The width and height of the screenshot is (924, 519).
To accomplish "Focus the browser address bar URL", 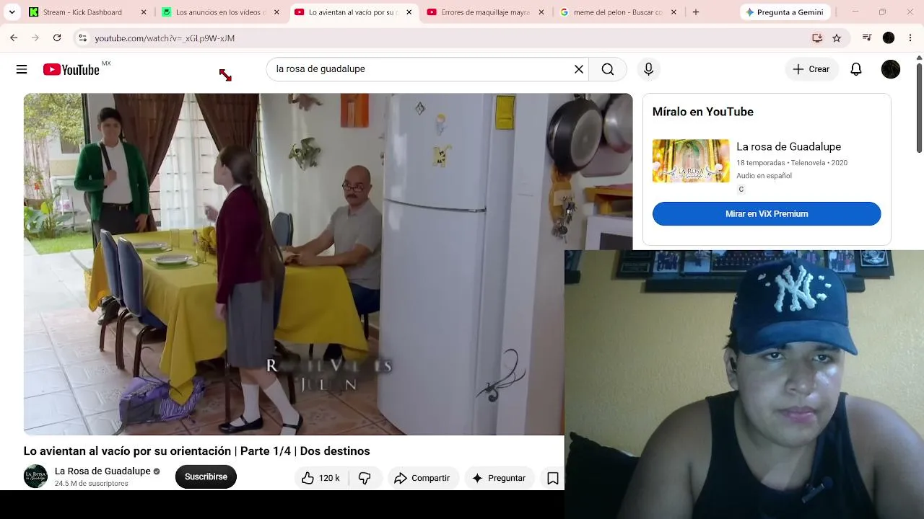I will 165,38.
